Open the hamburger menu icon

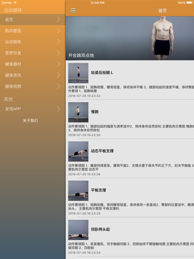(73, 11)
